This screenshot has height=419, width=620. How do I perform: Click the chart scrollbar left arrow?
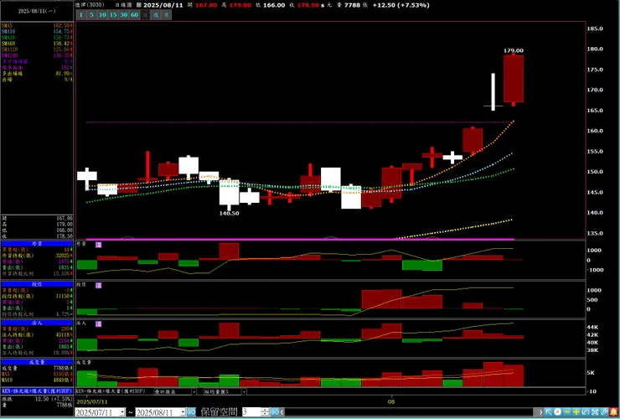tap(282, 412)
